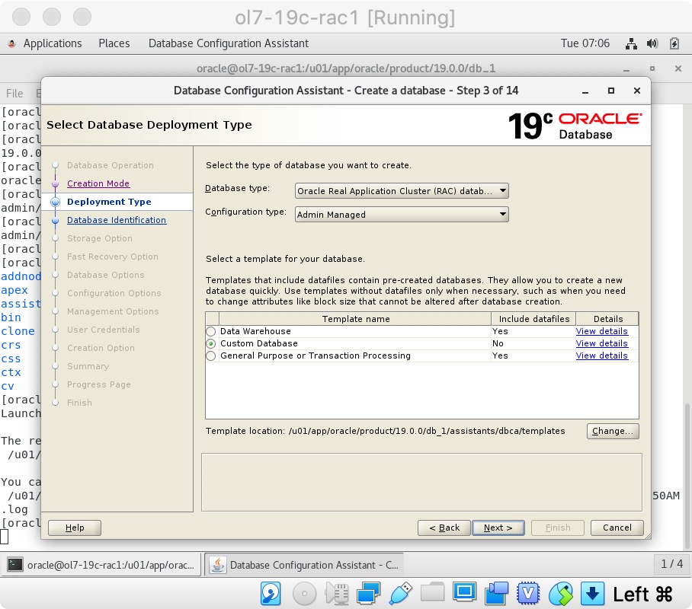Select the Data Warehouse template radio button
Screen dimensions: 692x609
211,331
